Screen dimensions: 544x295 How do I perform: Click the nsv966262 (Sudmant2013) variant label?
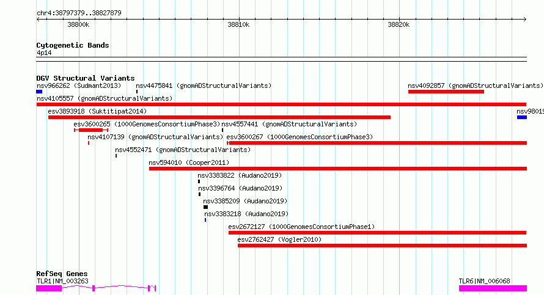pyautogui.click(x=79, y=86)
